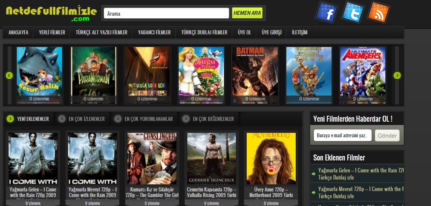This screenshot has width=431, height=206.
Task: Click gray arrow icon beside En Çok Beğenilenler
Action: [186, 119]
